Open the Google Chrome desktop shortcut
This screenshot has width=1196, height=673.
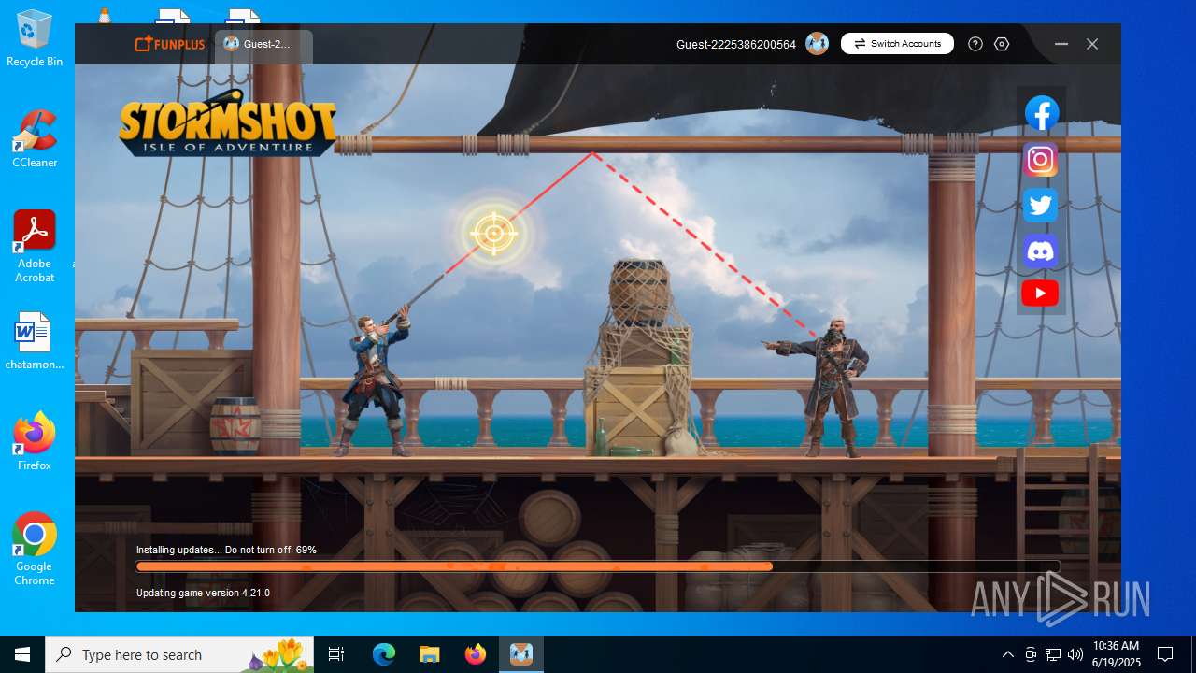(x=35, y=550)
